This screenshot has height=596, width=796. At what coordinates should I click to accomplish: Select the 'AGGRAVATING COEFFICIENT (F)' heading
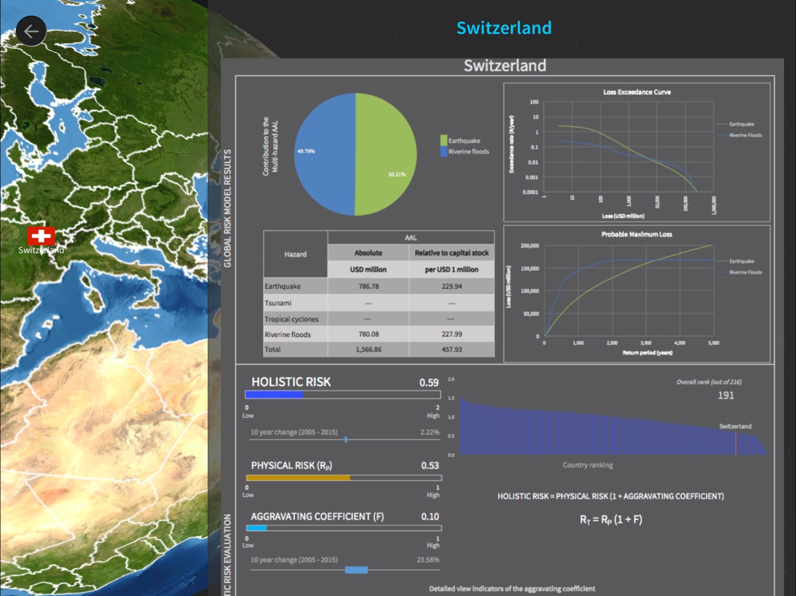[x=317, y=516]
